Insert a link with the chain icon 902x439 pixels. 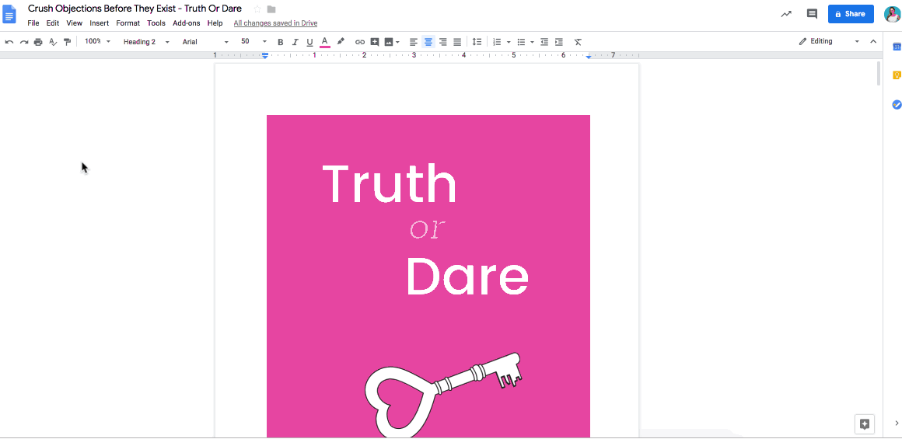click(360, 42)
